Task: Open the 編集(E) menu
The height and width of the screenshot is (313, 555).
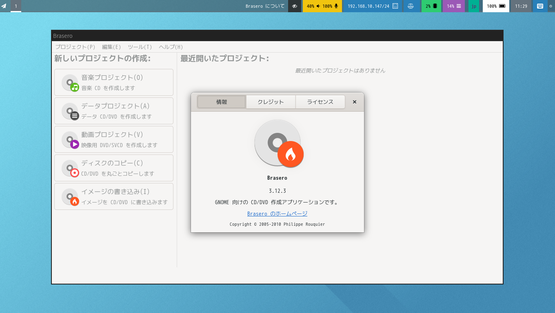Action: (111, 47)
